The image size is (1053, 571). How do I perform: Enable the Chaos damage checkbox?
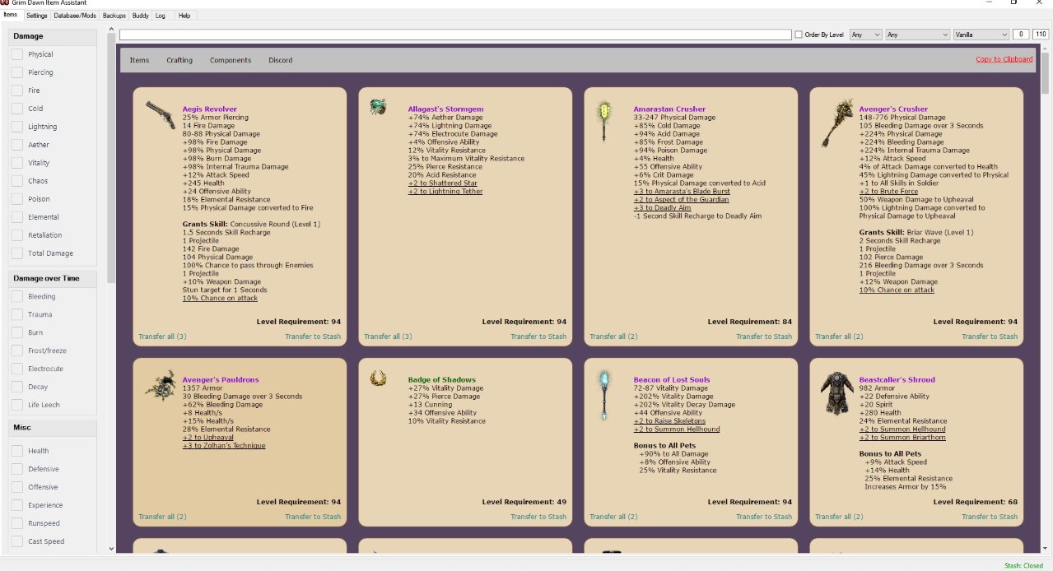click(x=17, y=181)
